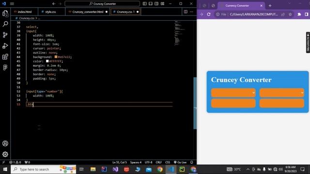Bookmark the page with star icon
This screenshot has height=174, width=310.
click(290, 14)
